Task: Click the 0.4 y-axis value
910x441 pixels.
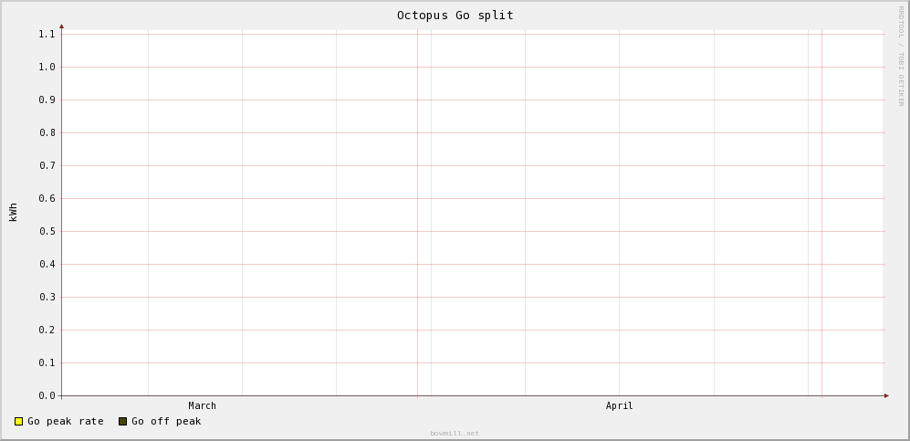Action: pyautogui.click(x=47, y=265)
